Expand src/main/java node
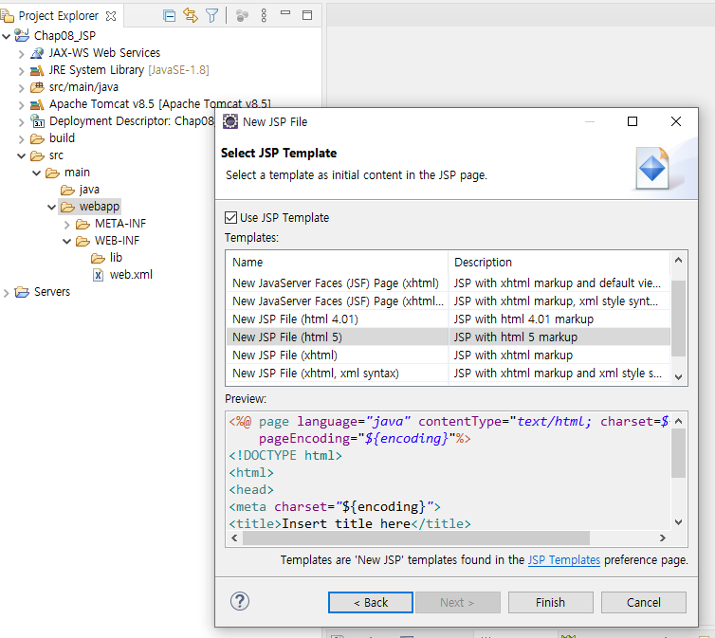This screenshot has height=638, width=715. (x=22, y=88)
